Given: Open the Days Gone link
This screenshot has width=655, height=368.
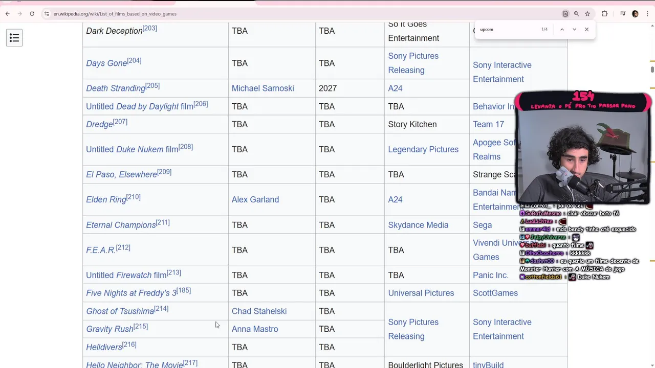Looking at the screenshot, I should pyautogui.click(x=106, y=63).
